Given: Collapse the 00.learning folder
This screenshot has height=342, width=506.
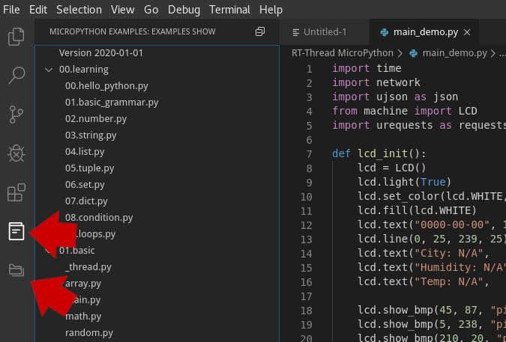Looking at the screenshot, I should [49, 70].
